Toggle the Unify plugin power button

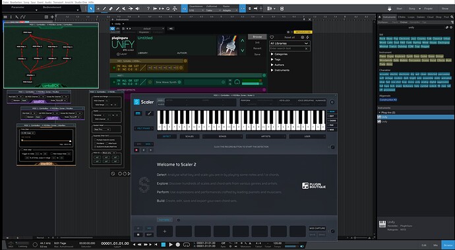coord(112,28)
